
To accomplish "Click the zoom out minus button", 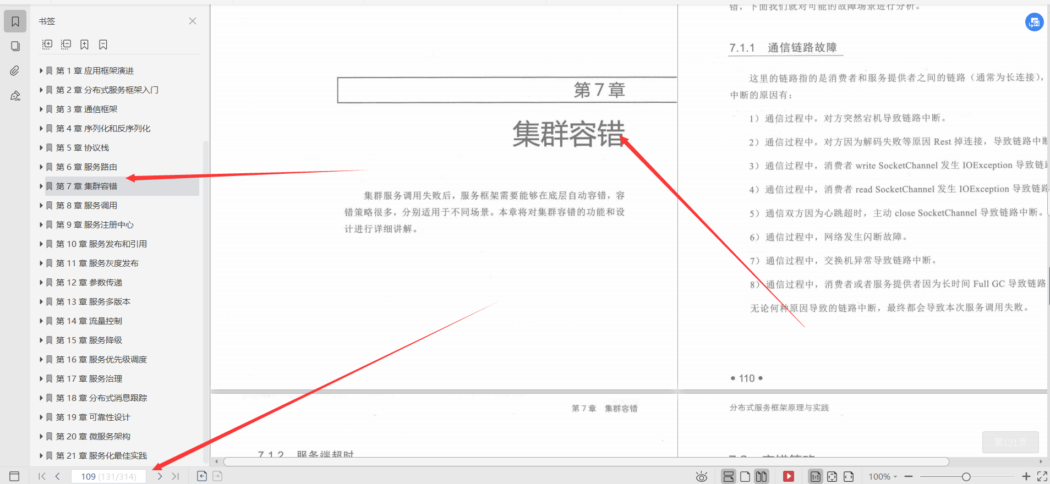I will click(x=909, y=476).
